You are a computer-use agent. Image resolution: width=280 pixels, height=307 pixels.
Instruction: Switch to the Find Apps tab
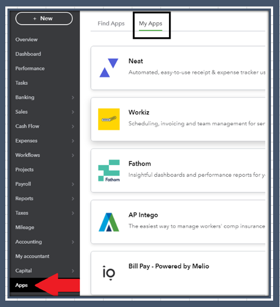click(111, 23)
